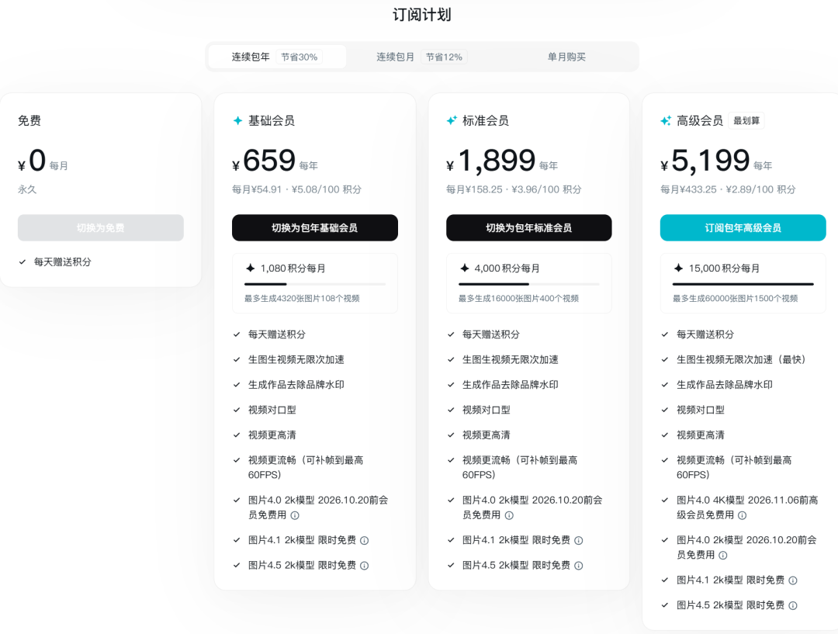
Task: Click star icon next to 15,000 积分每月
Action: tap(678, 268)
